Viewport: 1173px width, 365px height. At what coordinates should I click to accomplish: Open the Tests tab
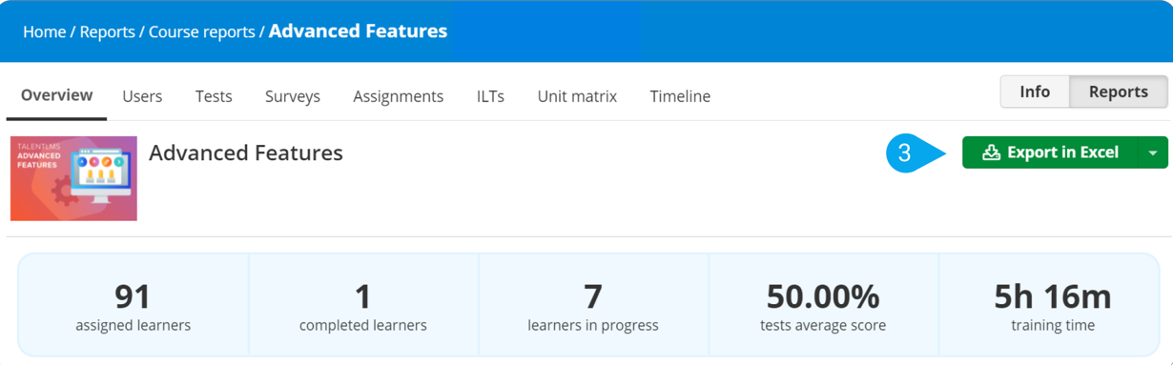coord(214,96)
